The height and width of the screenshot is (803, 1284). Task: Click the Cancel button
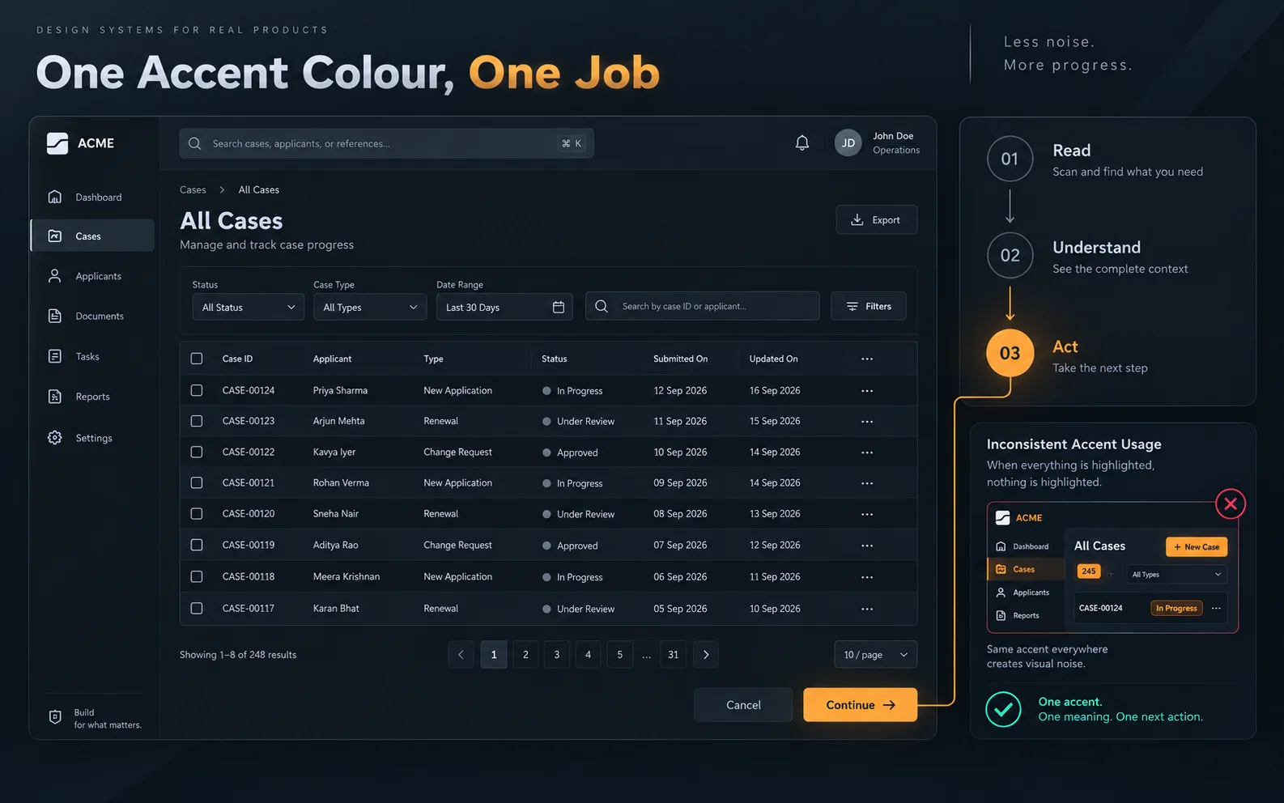click(x=743, y=705)
